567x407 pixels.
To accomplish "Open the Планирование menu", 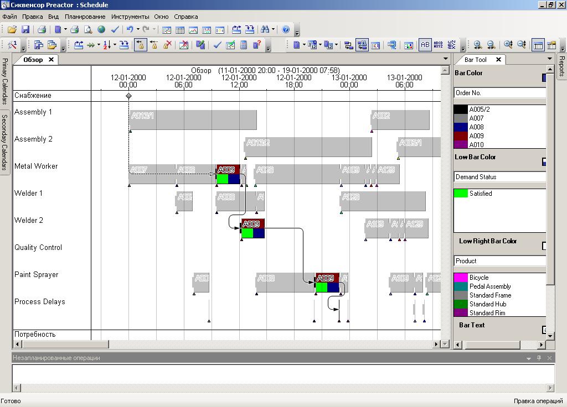I will coord(85,17).
